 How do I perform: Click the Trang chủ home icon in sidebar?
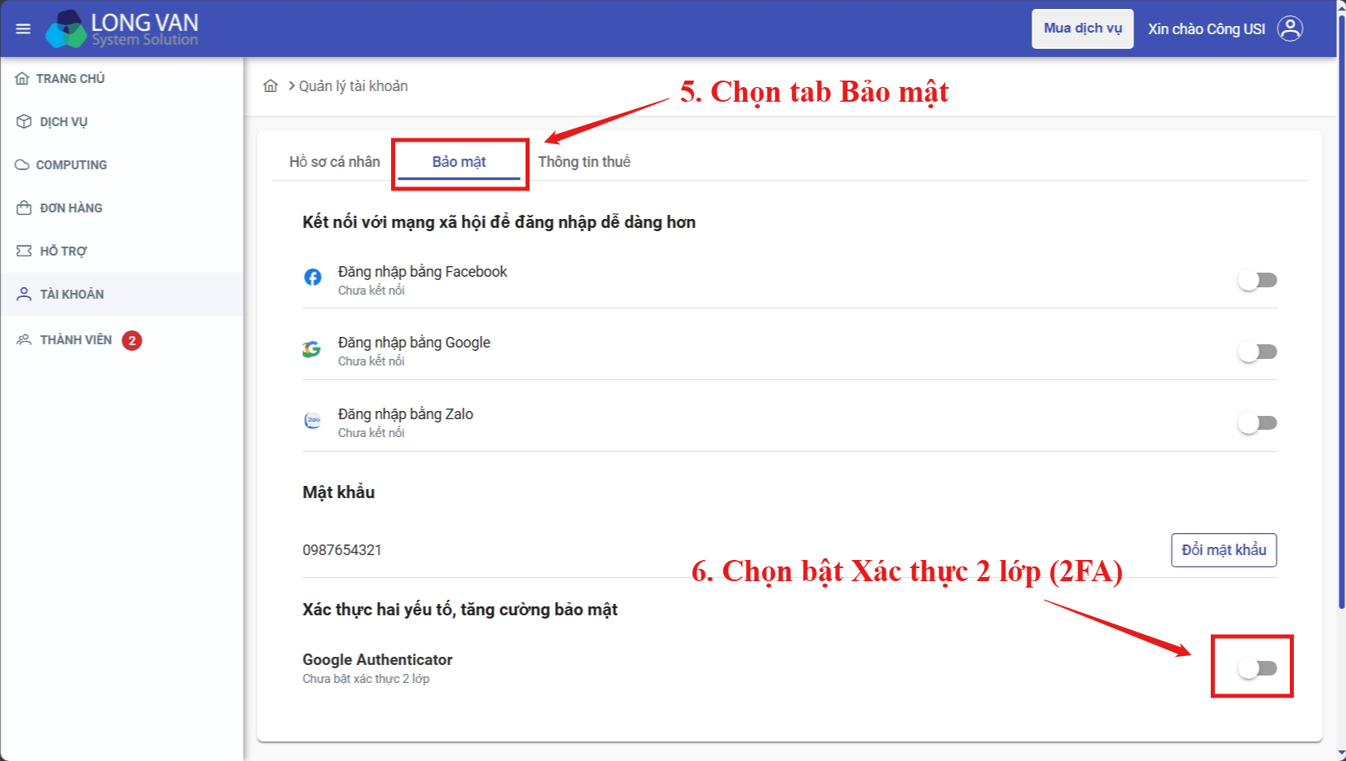pyautogui.click(x=22, y=79)
